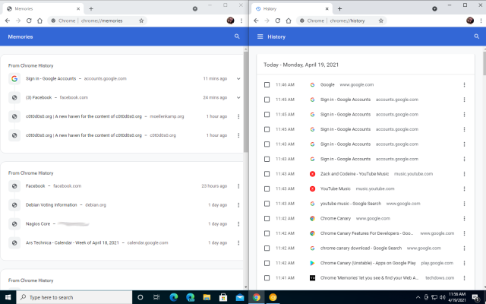Open Chrome Canary from the taskbar
Screen dimensions: 486x304
pos(273,297)
